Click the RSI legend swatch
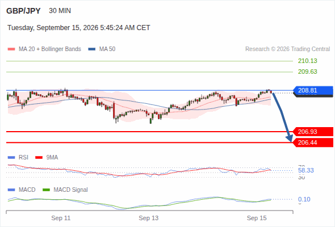 11,158
